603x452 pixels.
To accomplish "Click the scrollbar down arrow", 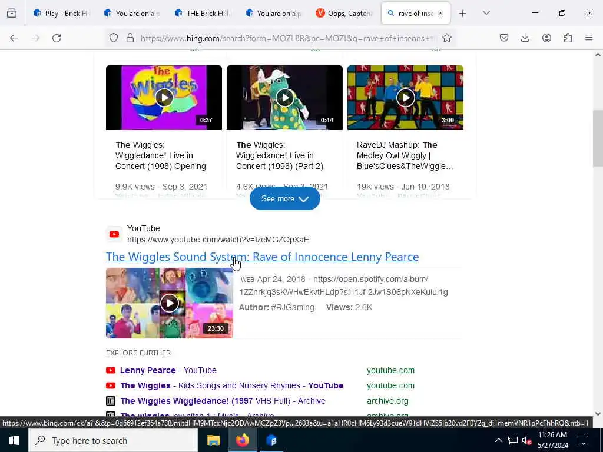I will click(598, 414).
